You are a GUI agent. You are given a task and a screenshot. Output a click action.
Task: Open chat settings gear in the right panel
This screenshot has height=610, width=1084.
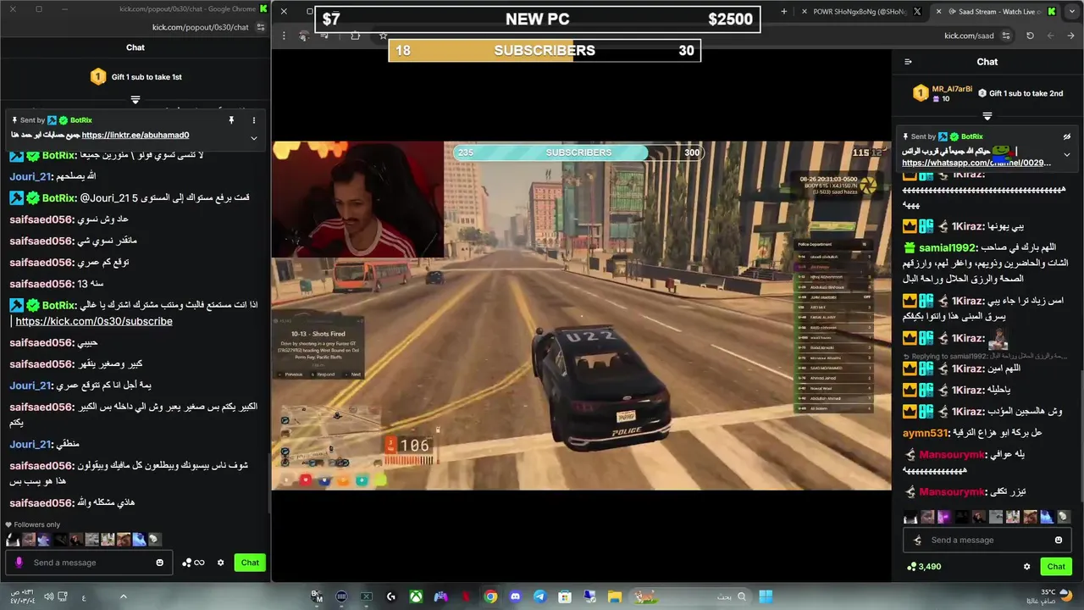coord(1027,567)
